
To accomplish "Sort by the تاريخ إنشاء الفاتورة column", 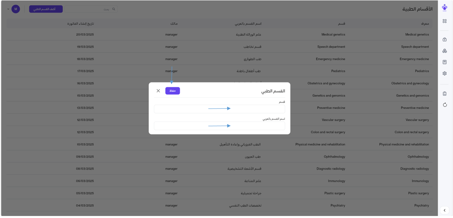I will pyautogui.click(x=80, y=24).
